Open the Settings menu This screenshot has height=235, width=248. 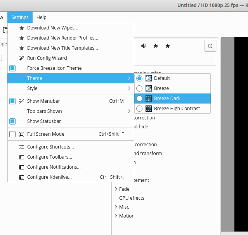pyautogui.click(x=20, y=17)
